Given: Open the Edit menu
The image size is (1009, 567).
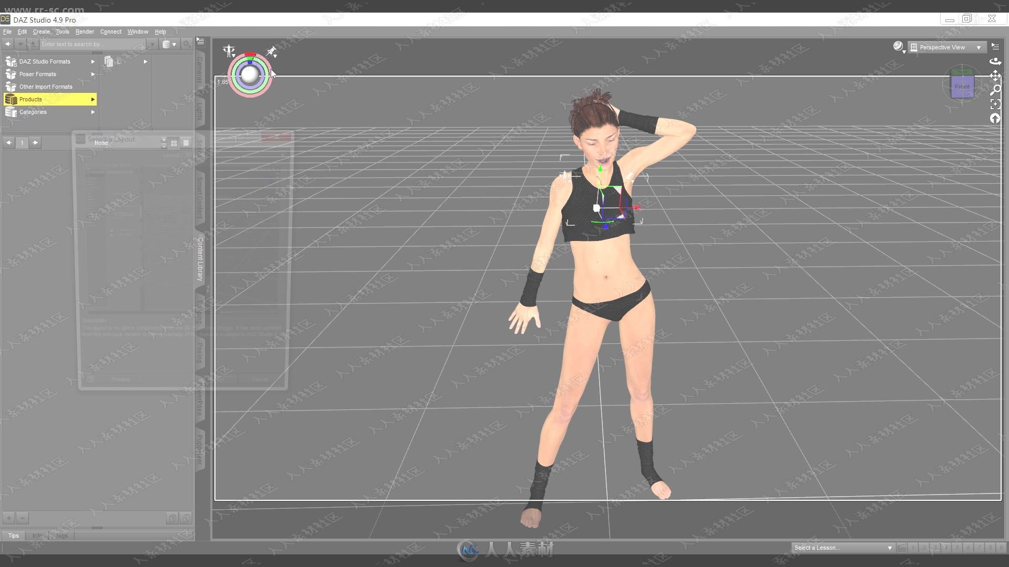Looking at the screenshot, I should [22, 31].
